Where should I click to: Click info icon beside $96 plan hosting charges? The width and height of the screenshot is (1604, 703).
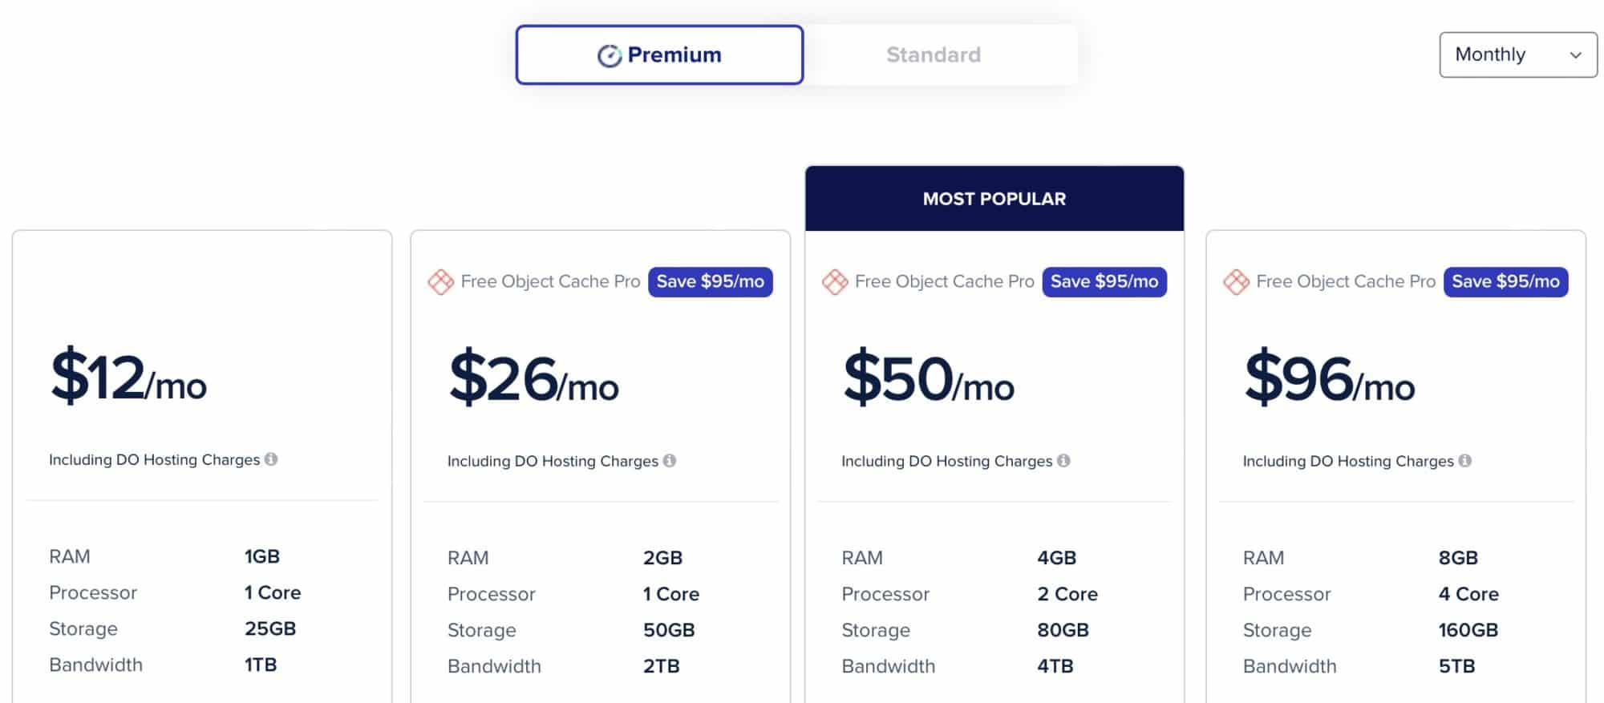(1465, 461)
